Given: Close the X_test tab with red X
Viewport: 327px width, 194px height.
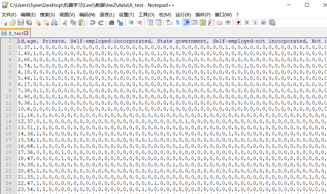Looking at the screenshot, I should [x=26, y=33].
